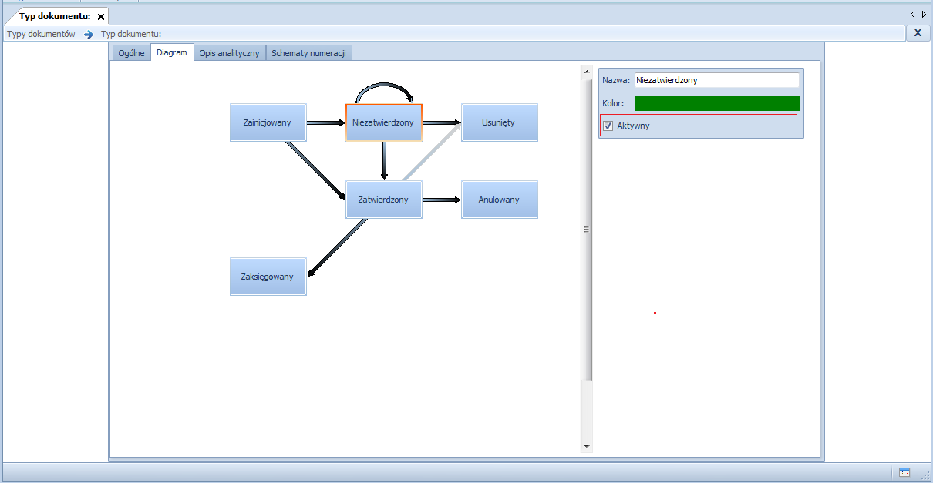The image size is (933, 483).
Task: Go to Typy dokumentów breadcrumb
Action: click(x=41, y=34)
